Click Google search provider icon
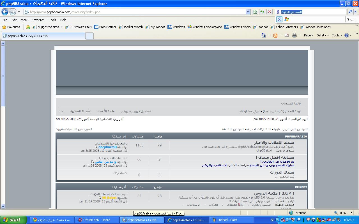The height and width of the screenshot is (224, 359). pos(279,19)
